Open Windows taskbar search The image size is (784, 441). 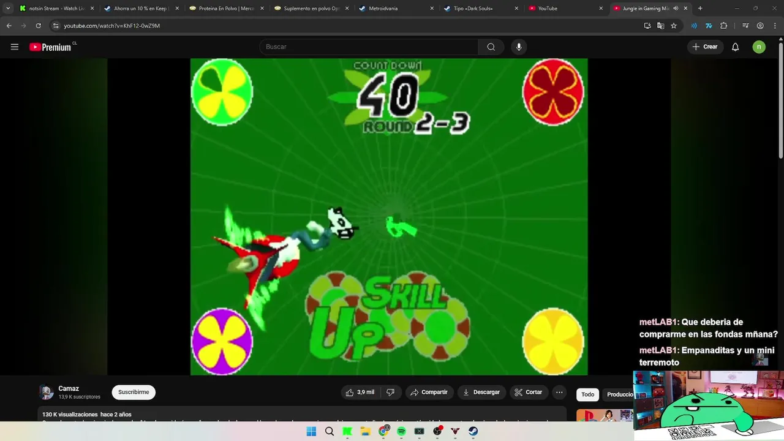click(x=330, y=431)
